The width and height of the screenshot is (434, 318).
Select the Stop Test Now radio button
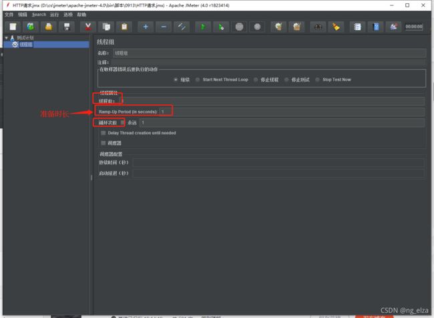[317, 79]
